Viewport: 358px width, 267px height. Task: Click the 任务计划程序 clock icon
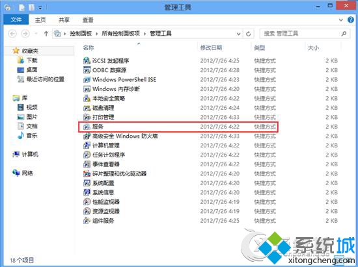coord(87,155)
